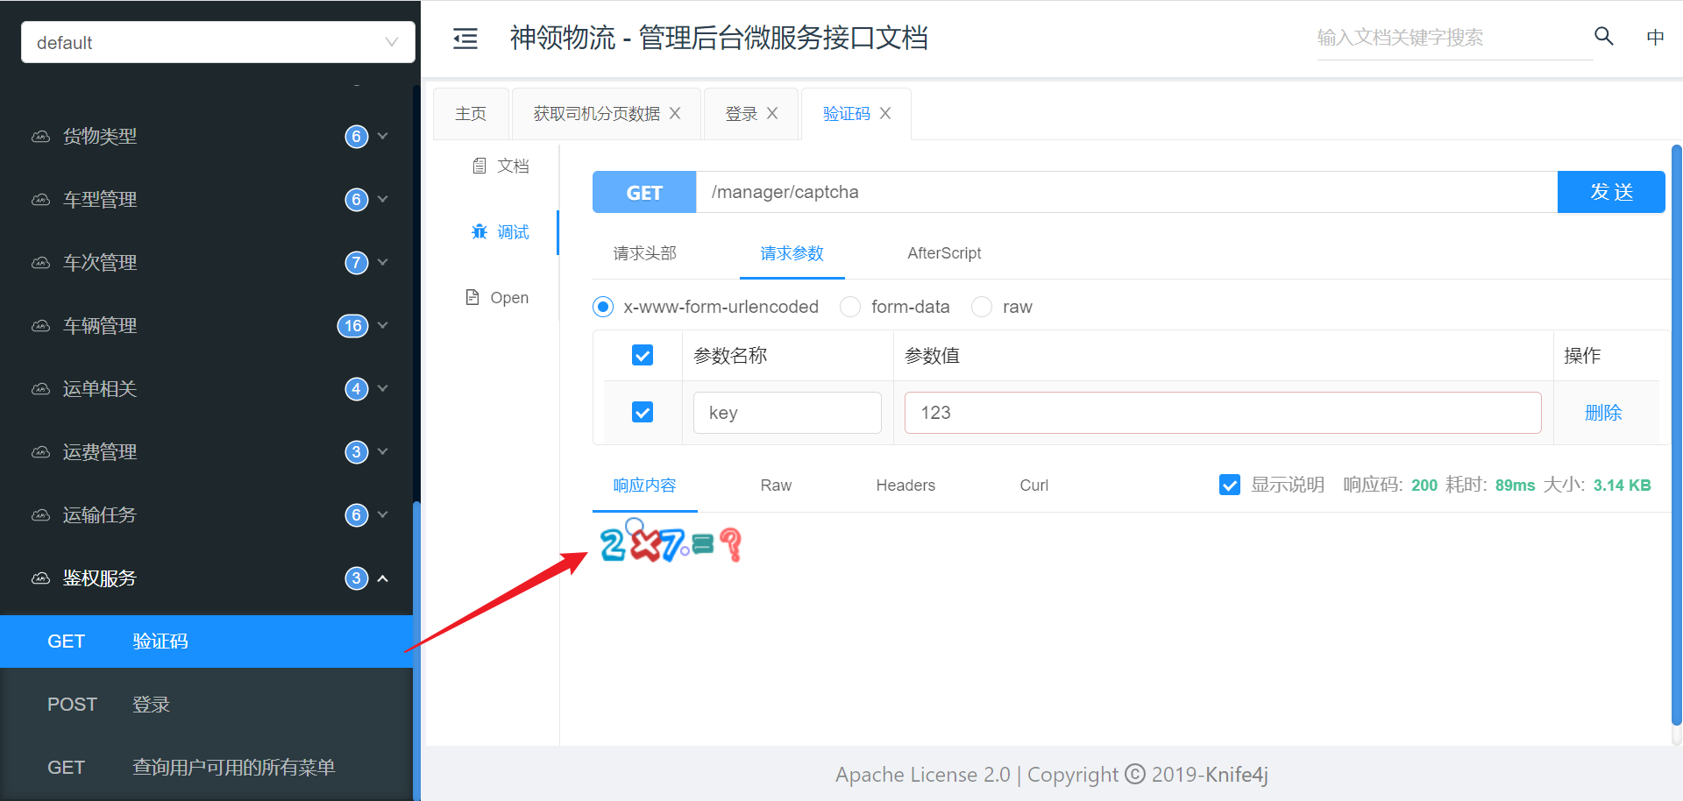Click the 发送 send button
This screenshot has height=801, width=1683.
[x=1610, y=192]
